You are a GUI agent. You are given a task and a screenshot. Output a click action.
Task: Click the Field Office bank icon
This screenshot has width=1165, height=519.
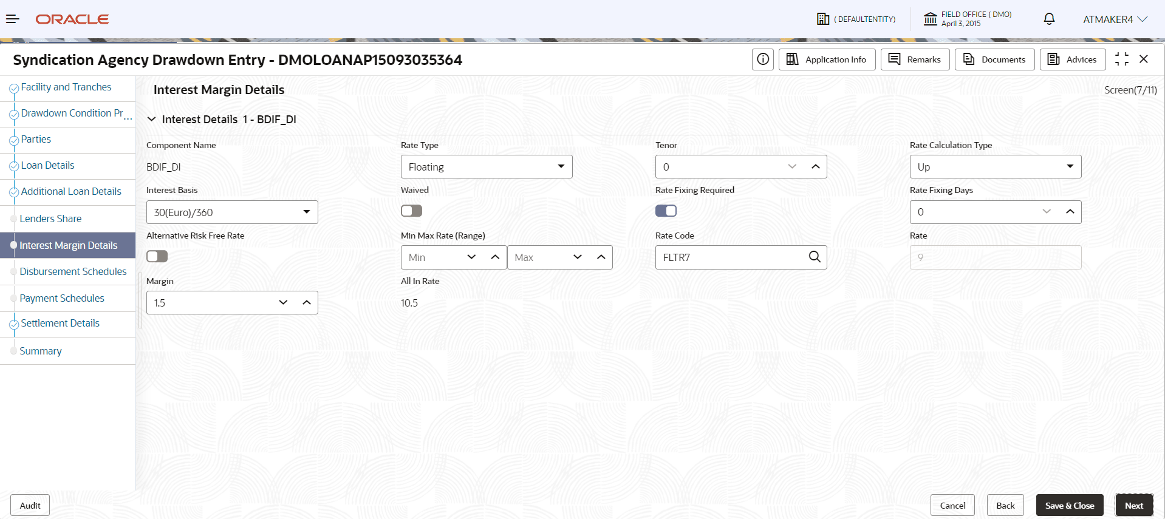(930, 19)
